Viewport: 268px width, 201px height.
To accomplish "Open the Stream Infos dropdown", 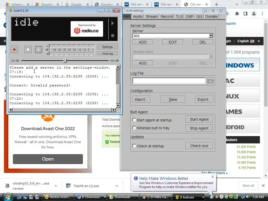I will (211, 57).
